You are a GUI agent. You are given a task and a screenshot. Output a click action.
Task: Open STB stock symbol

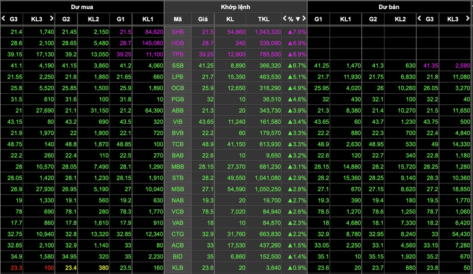(x=178, y=178)
